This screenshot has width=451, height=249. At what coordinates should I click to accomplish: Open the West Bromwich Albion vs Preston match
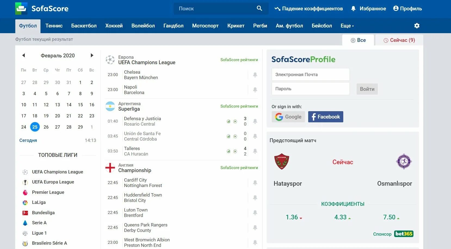[x=181, y=242]
